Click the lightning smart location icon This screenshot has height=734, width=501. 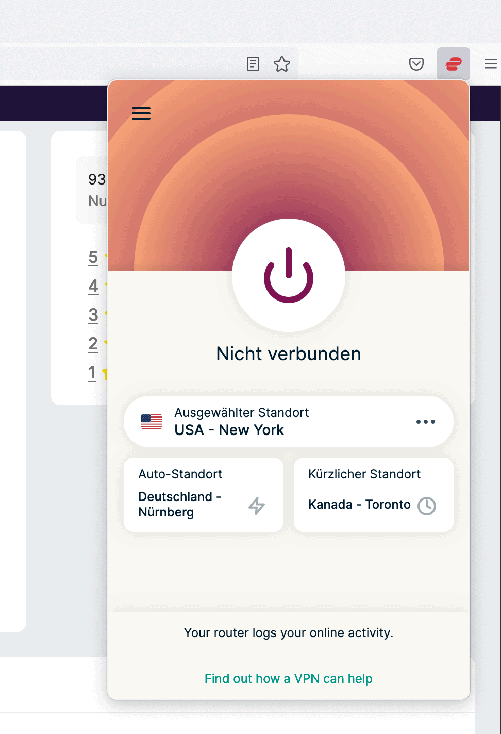pyautogui.click(x=257, y=506)
